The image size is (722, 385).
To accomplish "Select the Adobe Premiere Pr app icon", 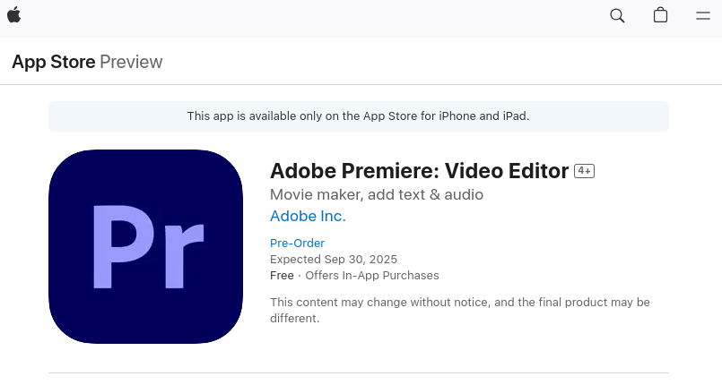I will (x=145, y=246).
